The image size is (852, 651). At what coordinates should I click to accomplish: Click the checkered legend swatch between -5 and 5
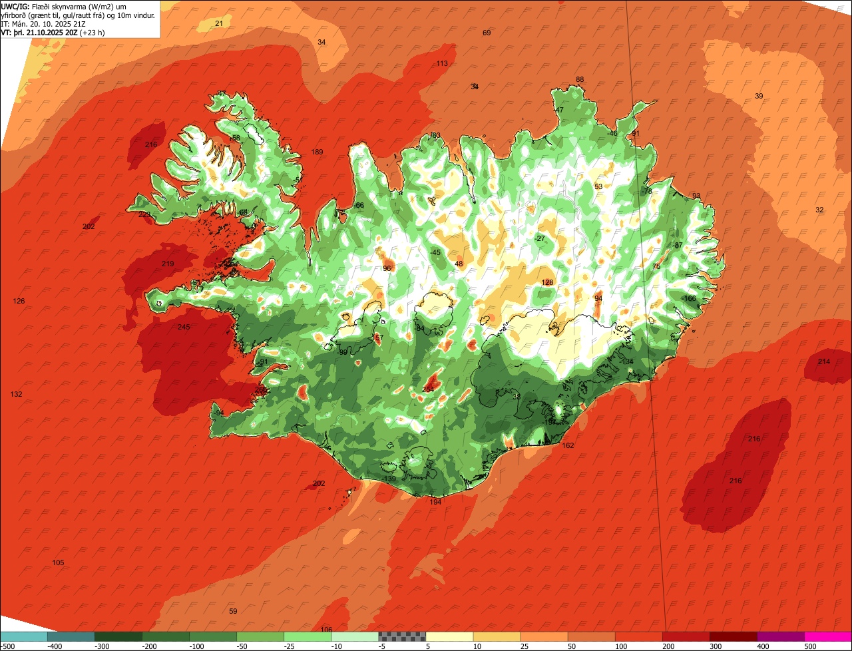pyautogui.click(x=402, y=636)
